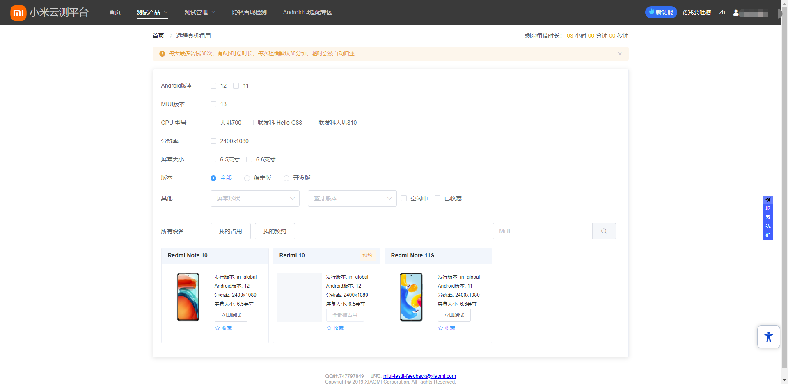Viewport: 788px width, 384px height.
Task: Click the 我的预约 button
Action: coord(275,231)
